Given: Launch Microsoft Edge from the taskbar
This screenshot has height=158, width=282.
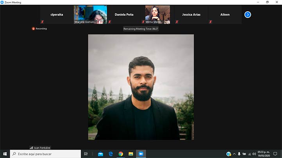Looking at the screenshot, I should [x=111, y=154].
